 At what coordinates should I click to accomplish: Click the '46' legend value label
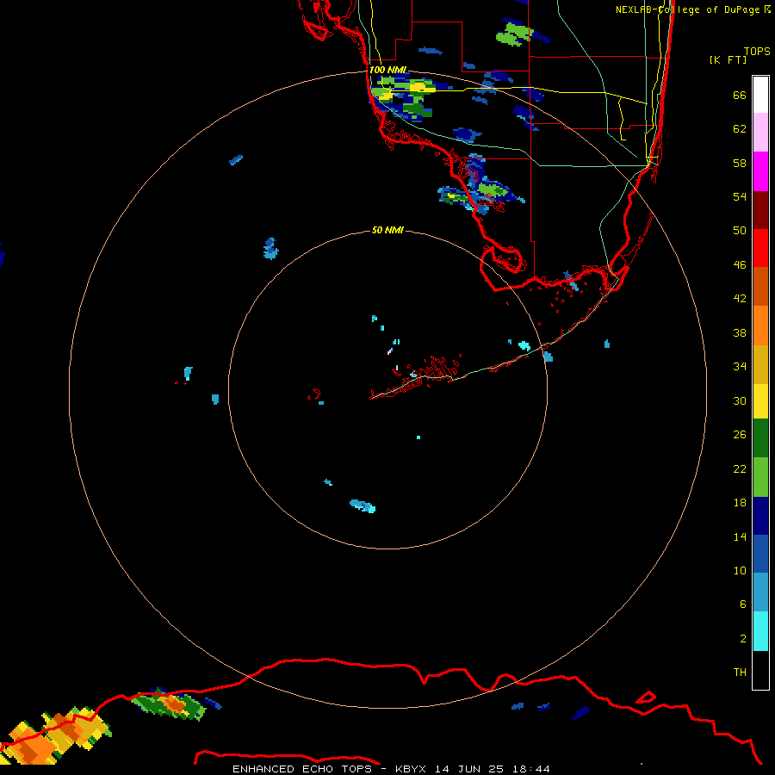point(740,264)
